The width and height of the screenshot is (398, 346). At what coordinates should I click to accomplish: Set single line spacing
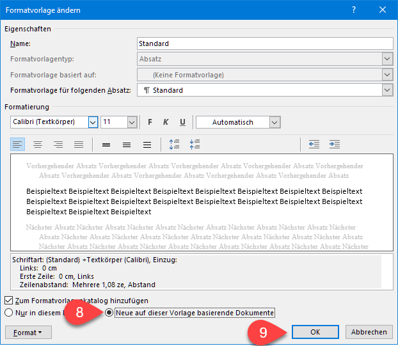(x=106, y=145)
